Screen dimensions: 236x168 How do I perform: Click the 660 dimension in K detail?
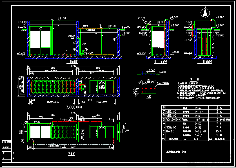[148, 80]
